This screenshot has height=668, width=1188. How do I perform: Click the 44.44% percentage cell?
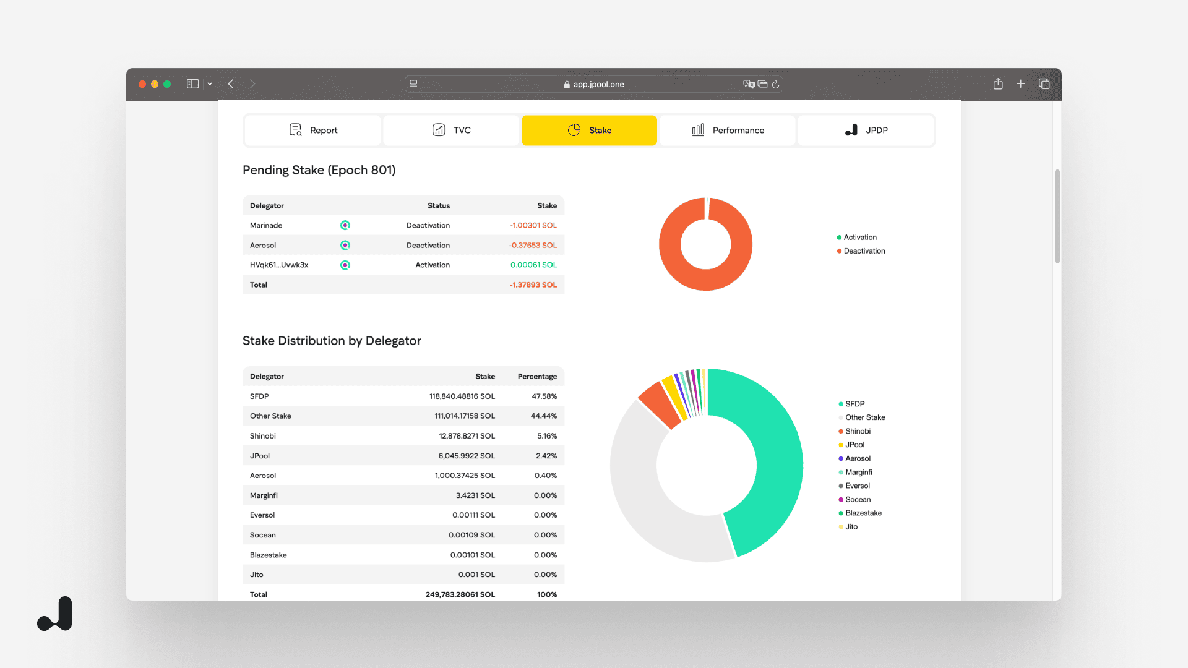point(544,416)
